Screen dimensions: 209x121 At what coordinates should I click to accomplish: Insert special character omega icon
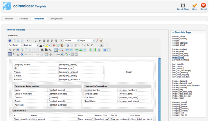click(x=102, y=45)
